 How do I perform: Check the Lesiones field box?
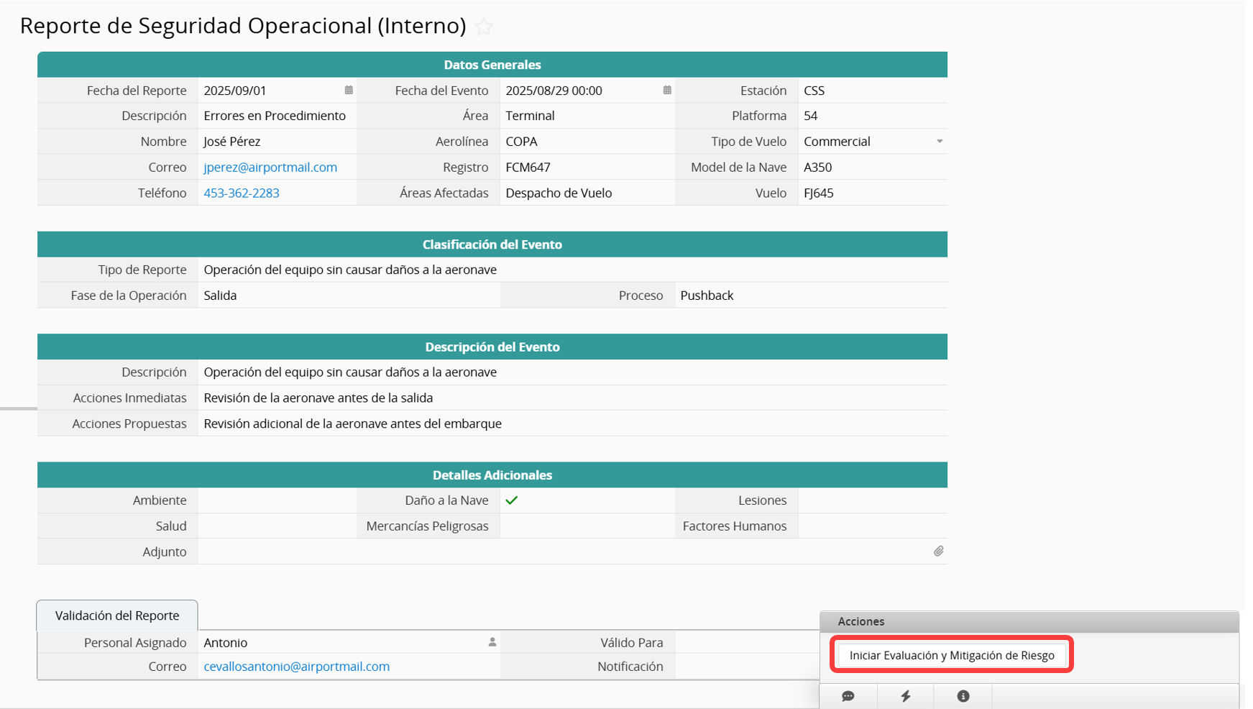[x=871, y=500]
